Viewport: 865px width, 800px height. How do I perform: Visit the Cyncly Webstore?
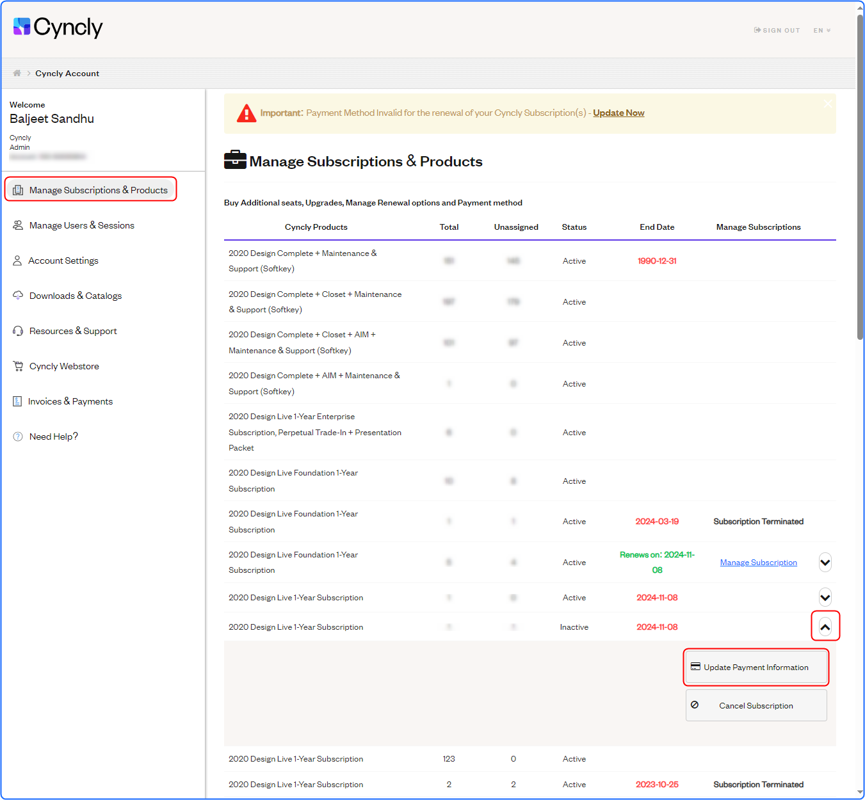click(x=56, y=366)
